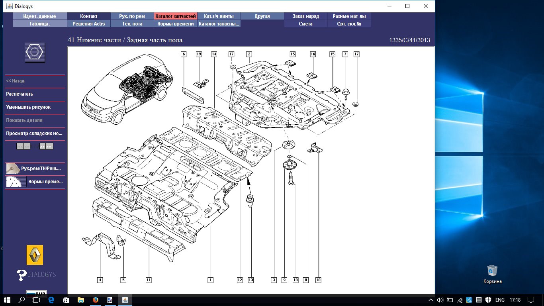Open the wrench repair manual icon

coord(13,169)
